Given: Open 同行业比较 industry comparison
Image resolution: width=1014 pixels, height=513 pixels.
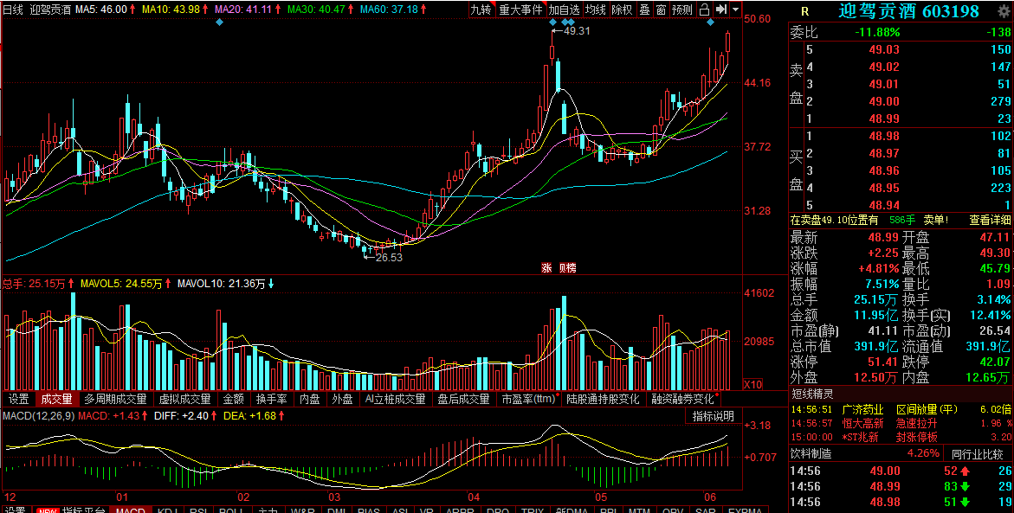Looking at the screenshot, I should tap(979, 452).
